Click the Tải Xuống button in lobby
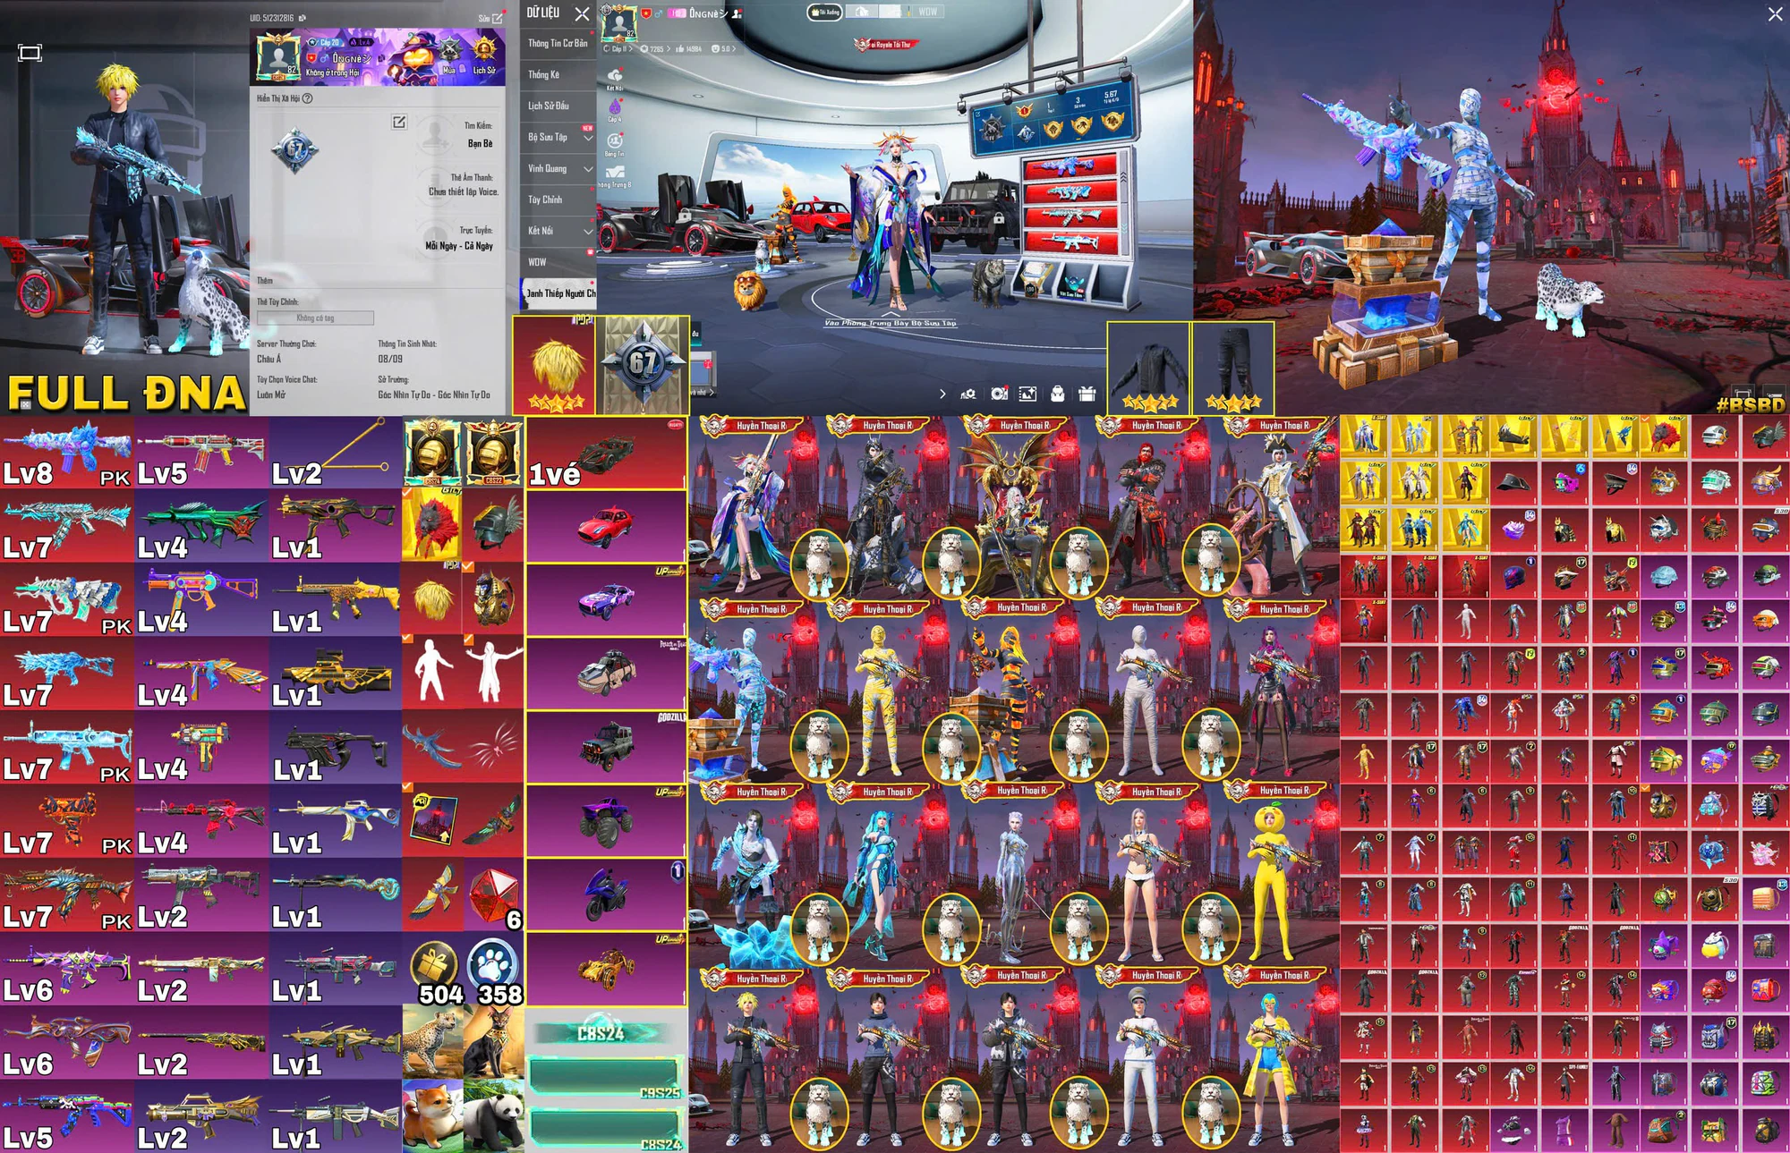The height and width of the screenshot is (1153, 1790). (824, 13)
